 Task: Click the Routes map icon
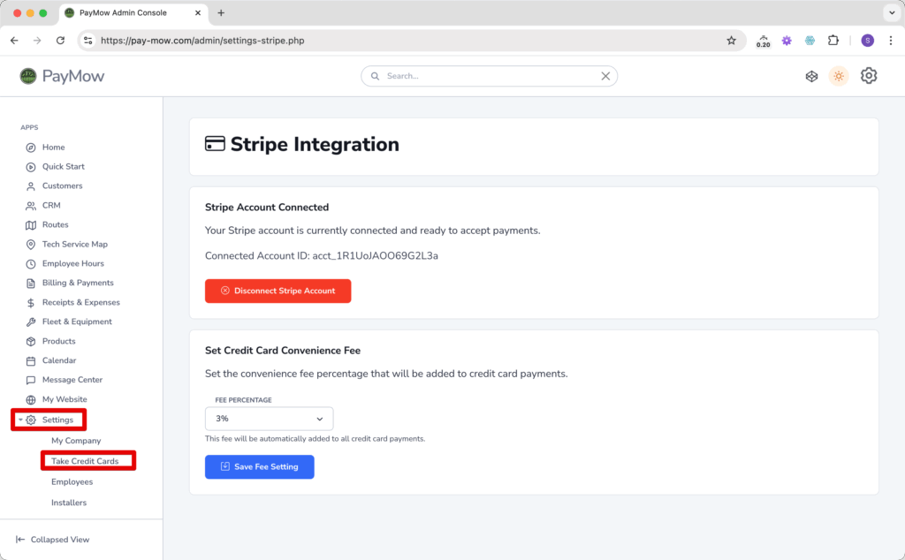31,225
